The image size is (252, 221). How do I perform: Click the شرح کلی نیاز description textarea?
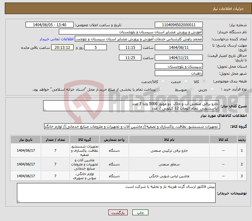131,106
